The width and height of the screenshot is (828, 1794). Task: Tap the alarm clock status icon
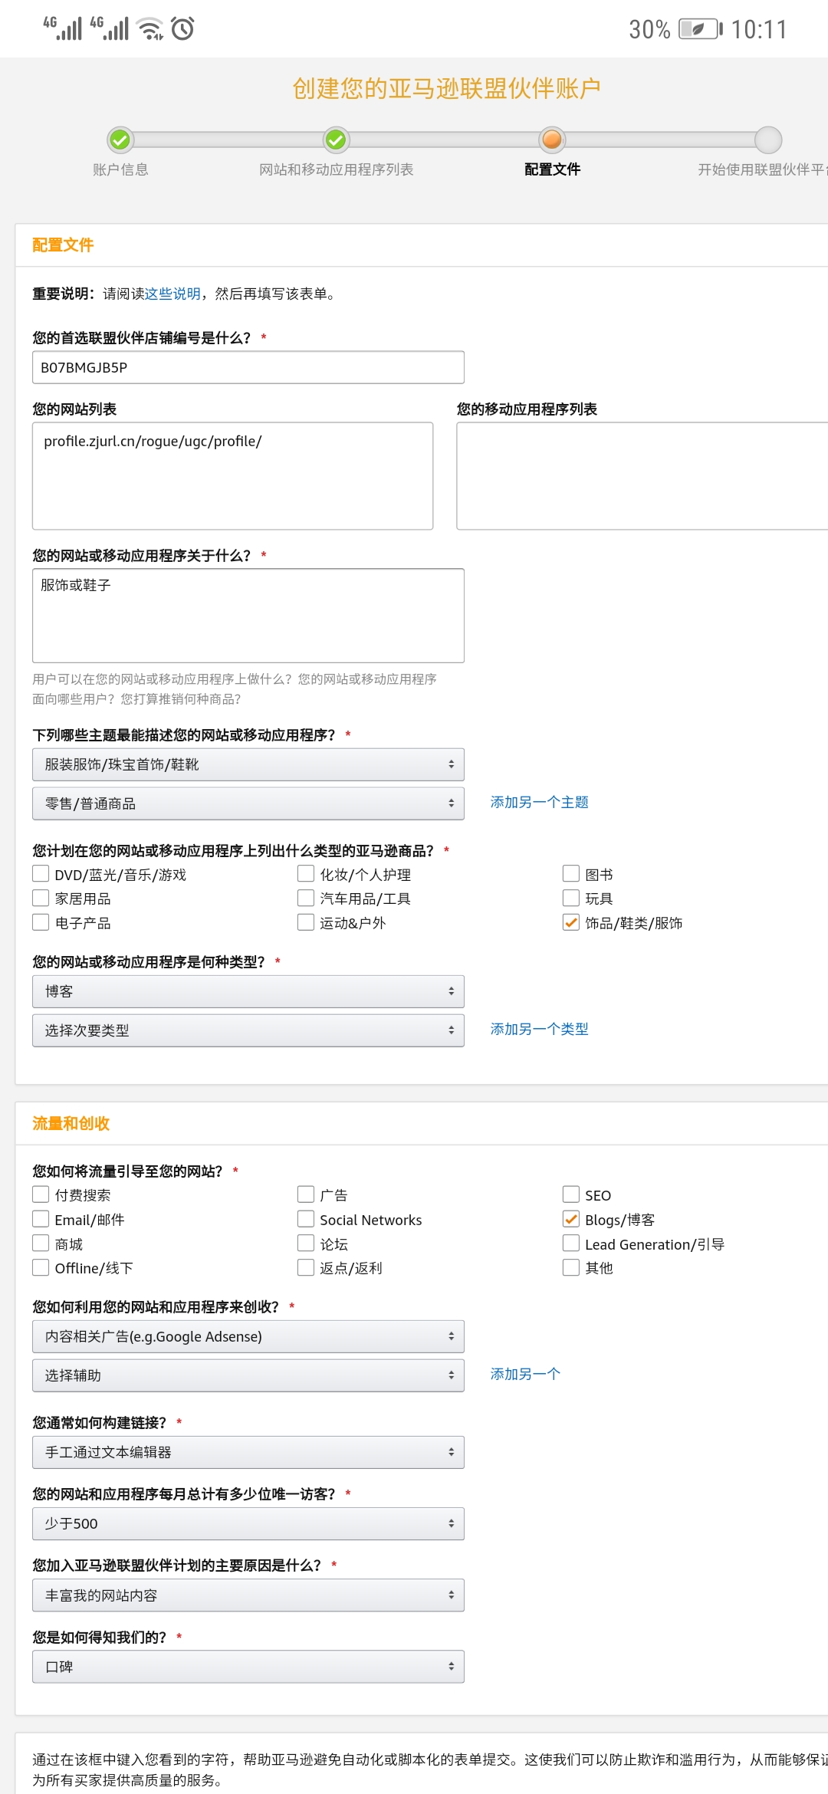pyautogui.click(x=182, y=28)
